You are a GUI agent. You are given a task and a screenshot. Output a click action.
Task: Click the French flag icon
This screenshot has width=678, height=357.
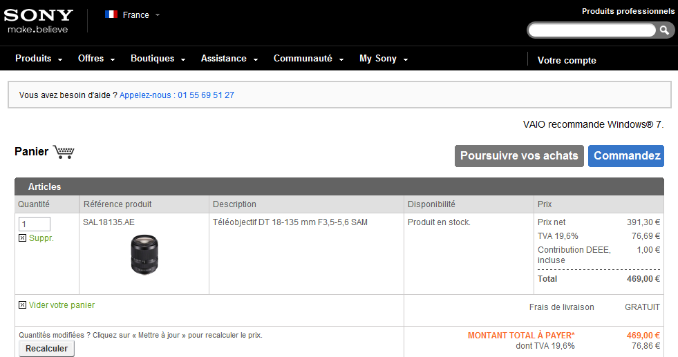(x=111, y=15)
